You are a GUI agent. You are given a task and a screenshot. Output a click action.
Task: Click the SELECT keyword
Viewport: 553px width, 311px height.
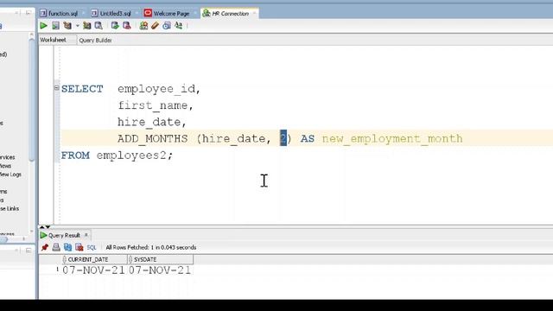pos(82,89)
